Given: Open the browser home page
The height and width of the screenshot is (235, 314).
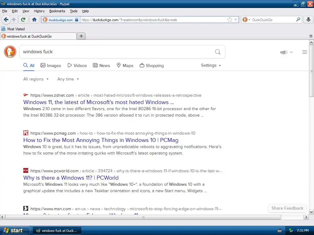Looking at the screenshot, I should tap(34, 20).
